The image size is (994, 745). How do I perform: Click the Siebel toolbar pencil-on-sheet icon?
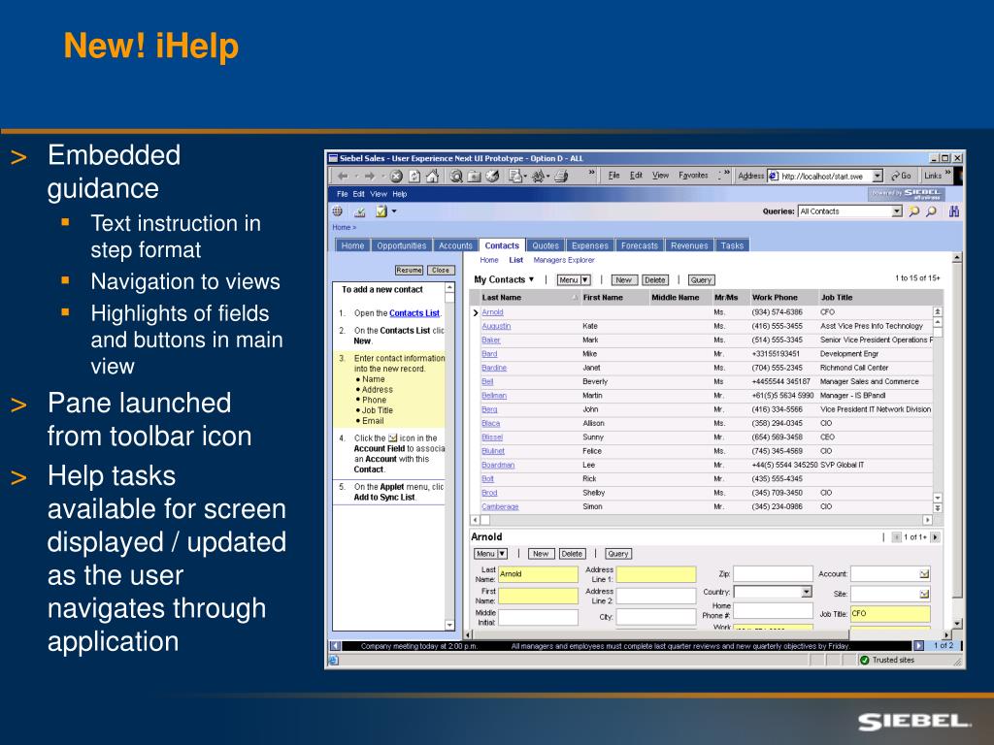359,211
